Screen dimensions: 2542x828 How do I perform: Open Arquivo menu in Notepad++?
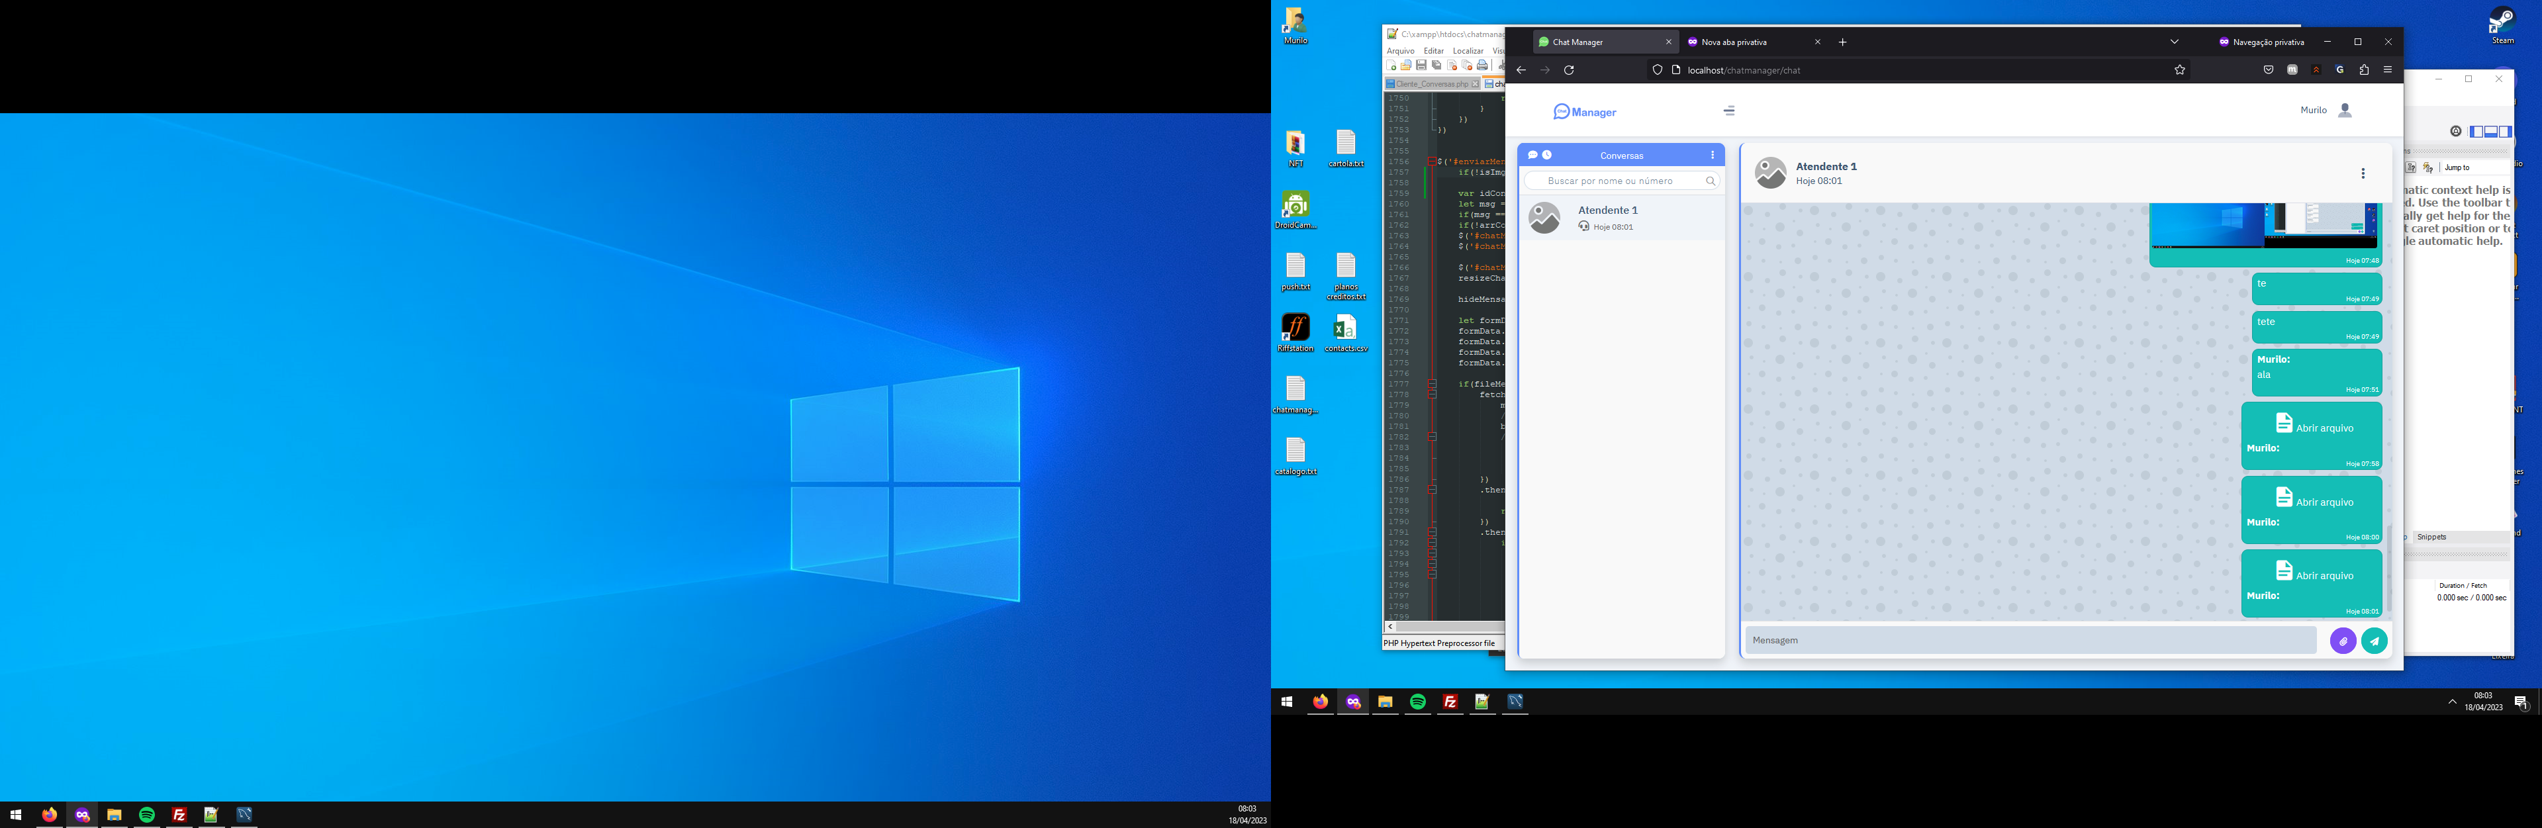point(1400,52)
